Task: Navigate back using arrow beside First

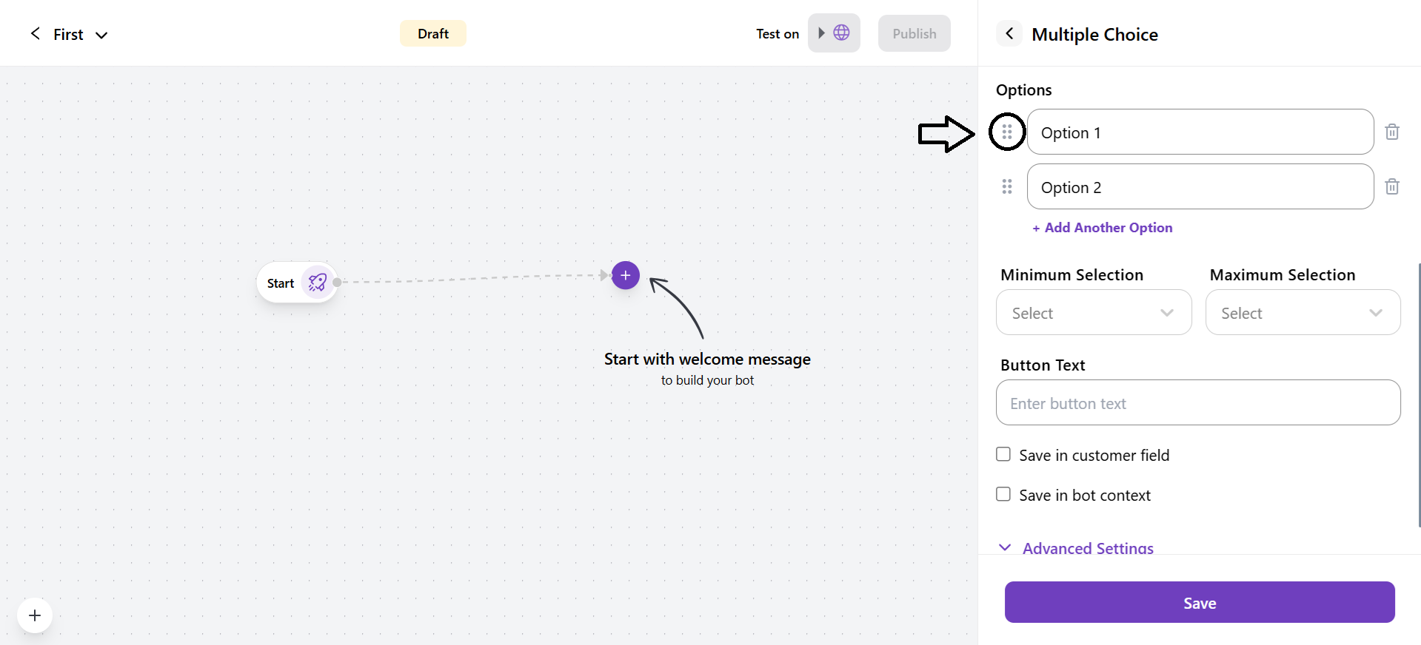Action: click(x=35, y=33)
